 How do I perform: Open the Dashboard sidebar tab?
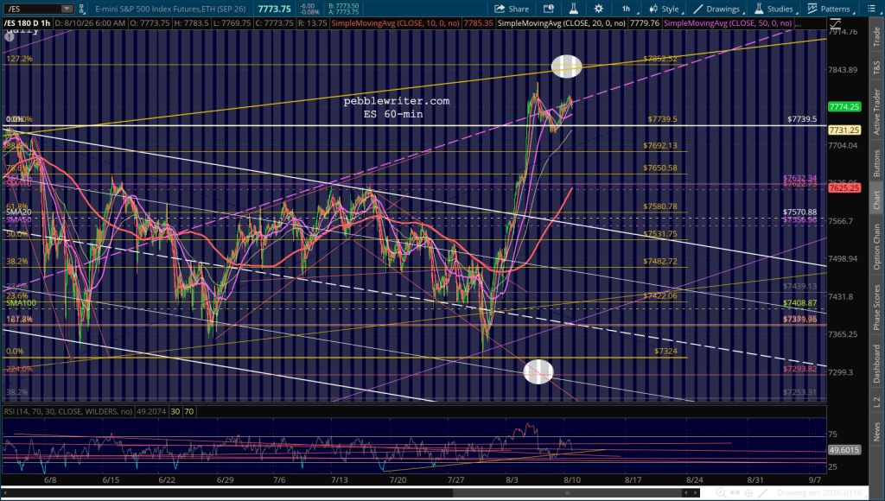pyautogui.click(x=876, y=364)
